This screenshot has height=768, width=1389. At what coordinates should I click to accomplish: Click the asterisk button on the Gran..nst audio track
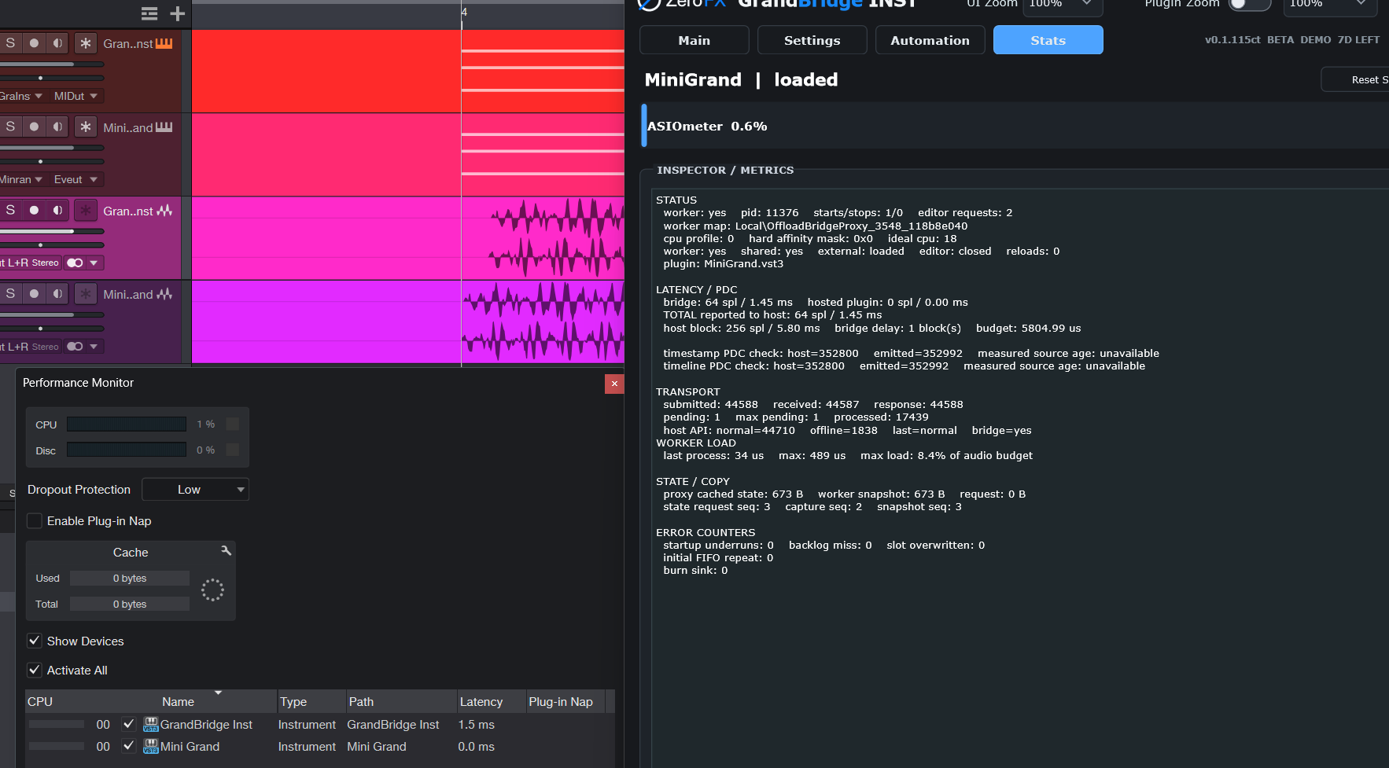click(86, 210)
